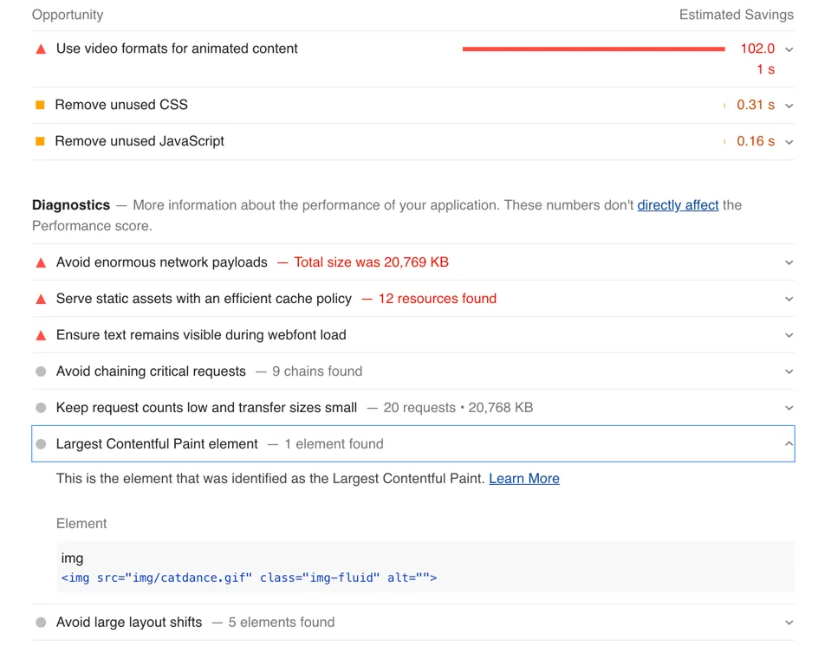Viewport: 831px width, 665px height.
Task: Click gray circle beside Avoid large layout shifts
Action: pos(41,623)
